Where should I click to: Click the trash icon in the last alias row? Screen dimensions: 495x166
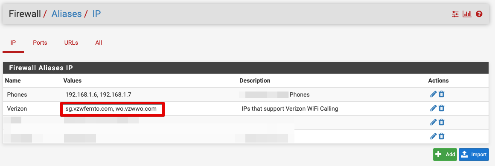[x=442, y=136]
